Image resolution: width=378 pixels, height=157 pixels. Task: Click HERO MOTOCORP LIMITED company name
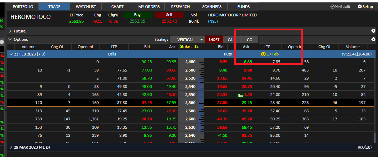coord(232,15)
